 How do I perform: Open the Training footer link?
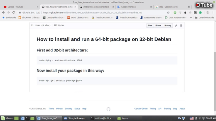(167, 109)
